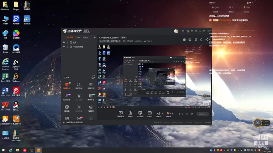The height and width of the screenshot is (153, 273).
Task: Select the second source row in scene list
Action: (x=79, y=47)
